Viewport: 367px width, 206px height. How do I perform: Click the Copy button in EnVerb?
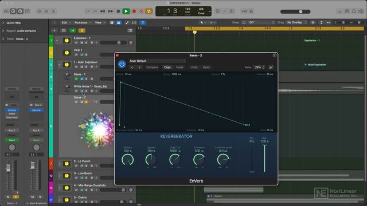point(167,68)
